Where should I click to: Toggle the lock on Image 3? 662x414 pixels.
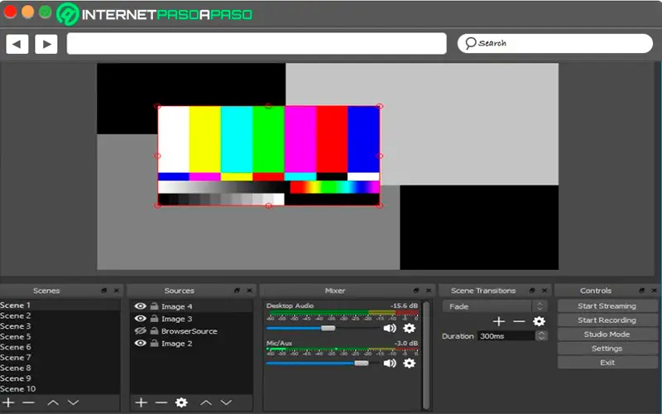coord(155,318)
